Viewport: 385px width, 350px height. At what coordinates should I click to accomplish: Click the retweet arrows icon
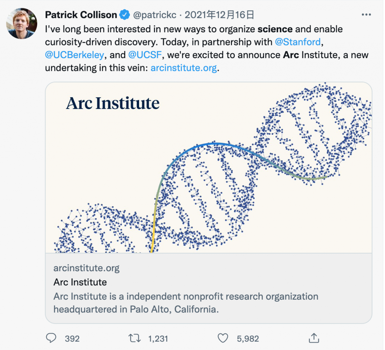tap(134, 338)
